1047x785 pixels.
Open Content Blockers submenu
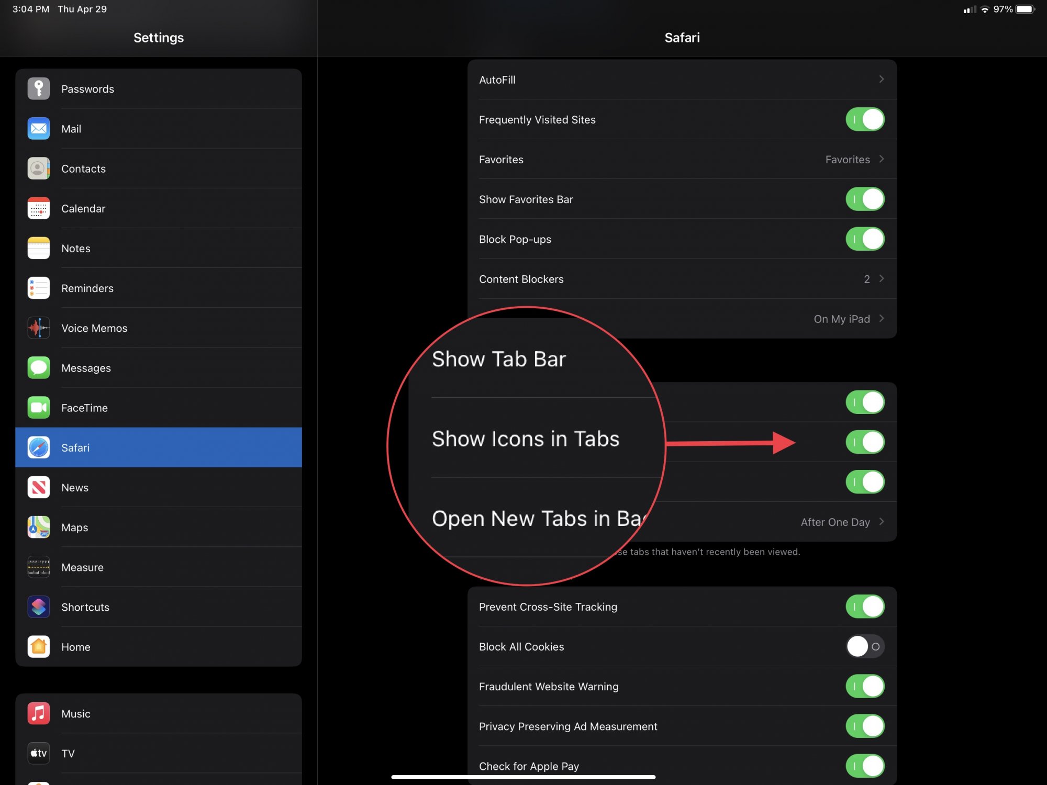[681, 279]
